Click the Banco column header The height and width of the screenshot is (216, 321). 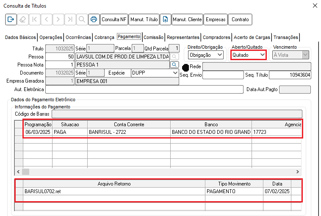pyautogui.click(x=211, y=125)
